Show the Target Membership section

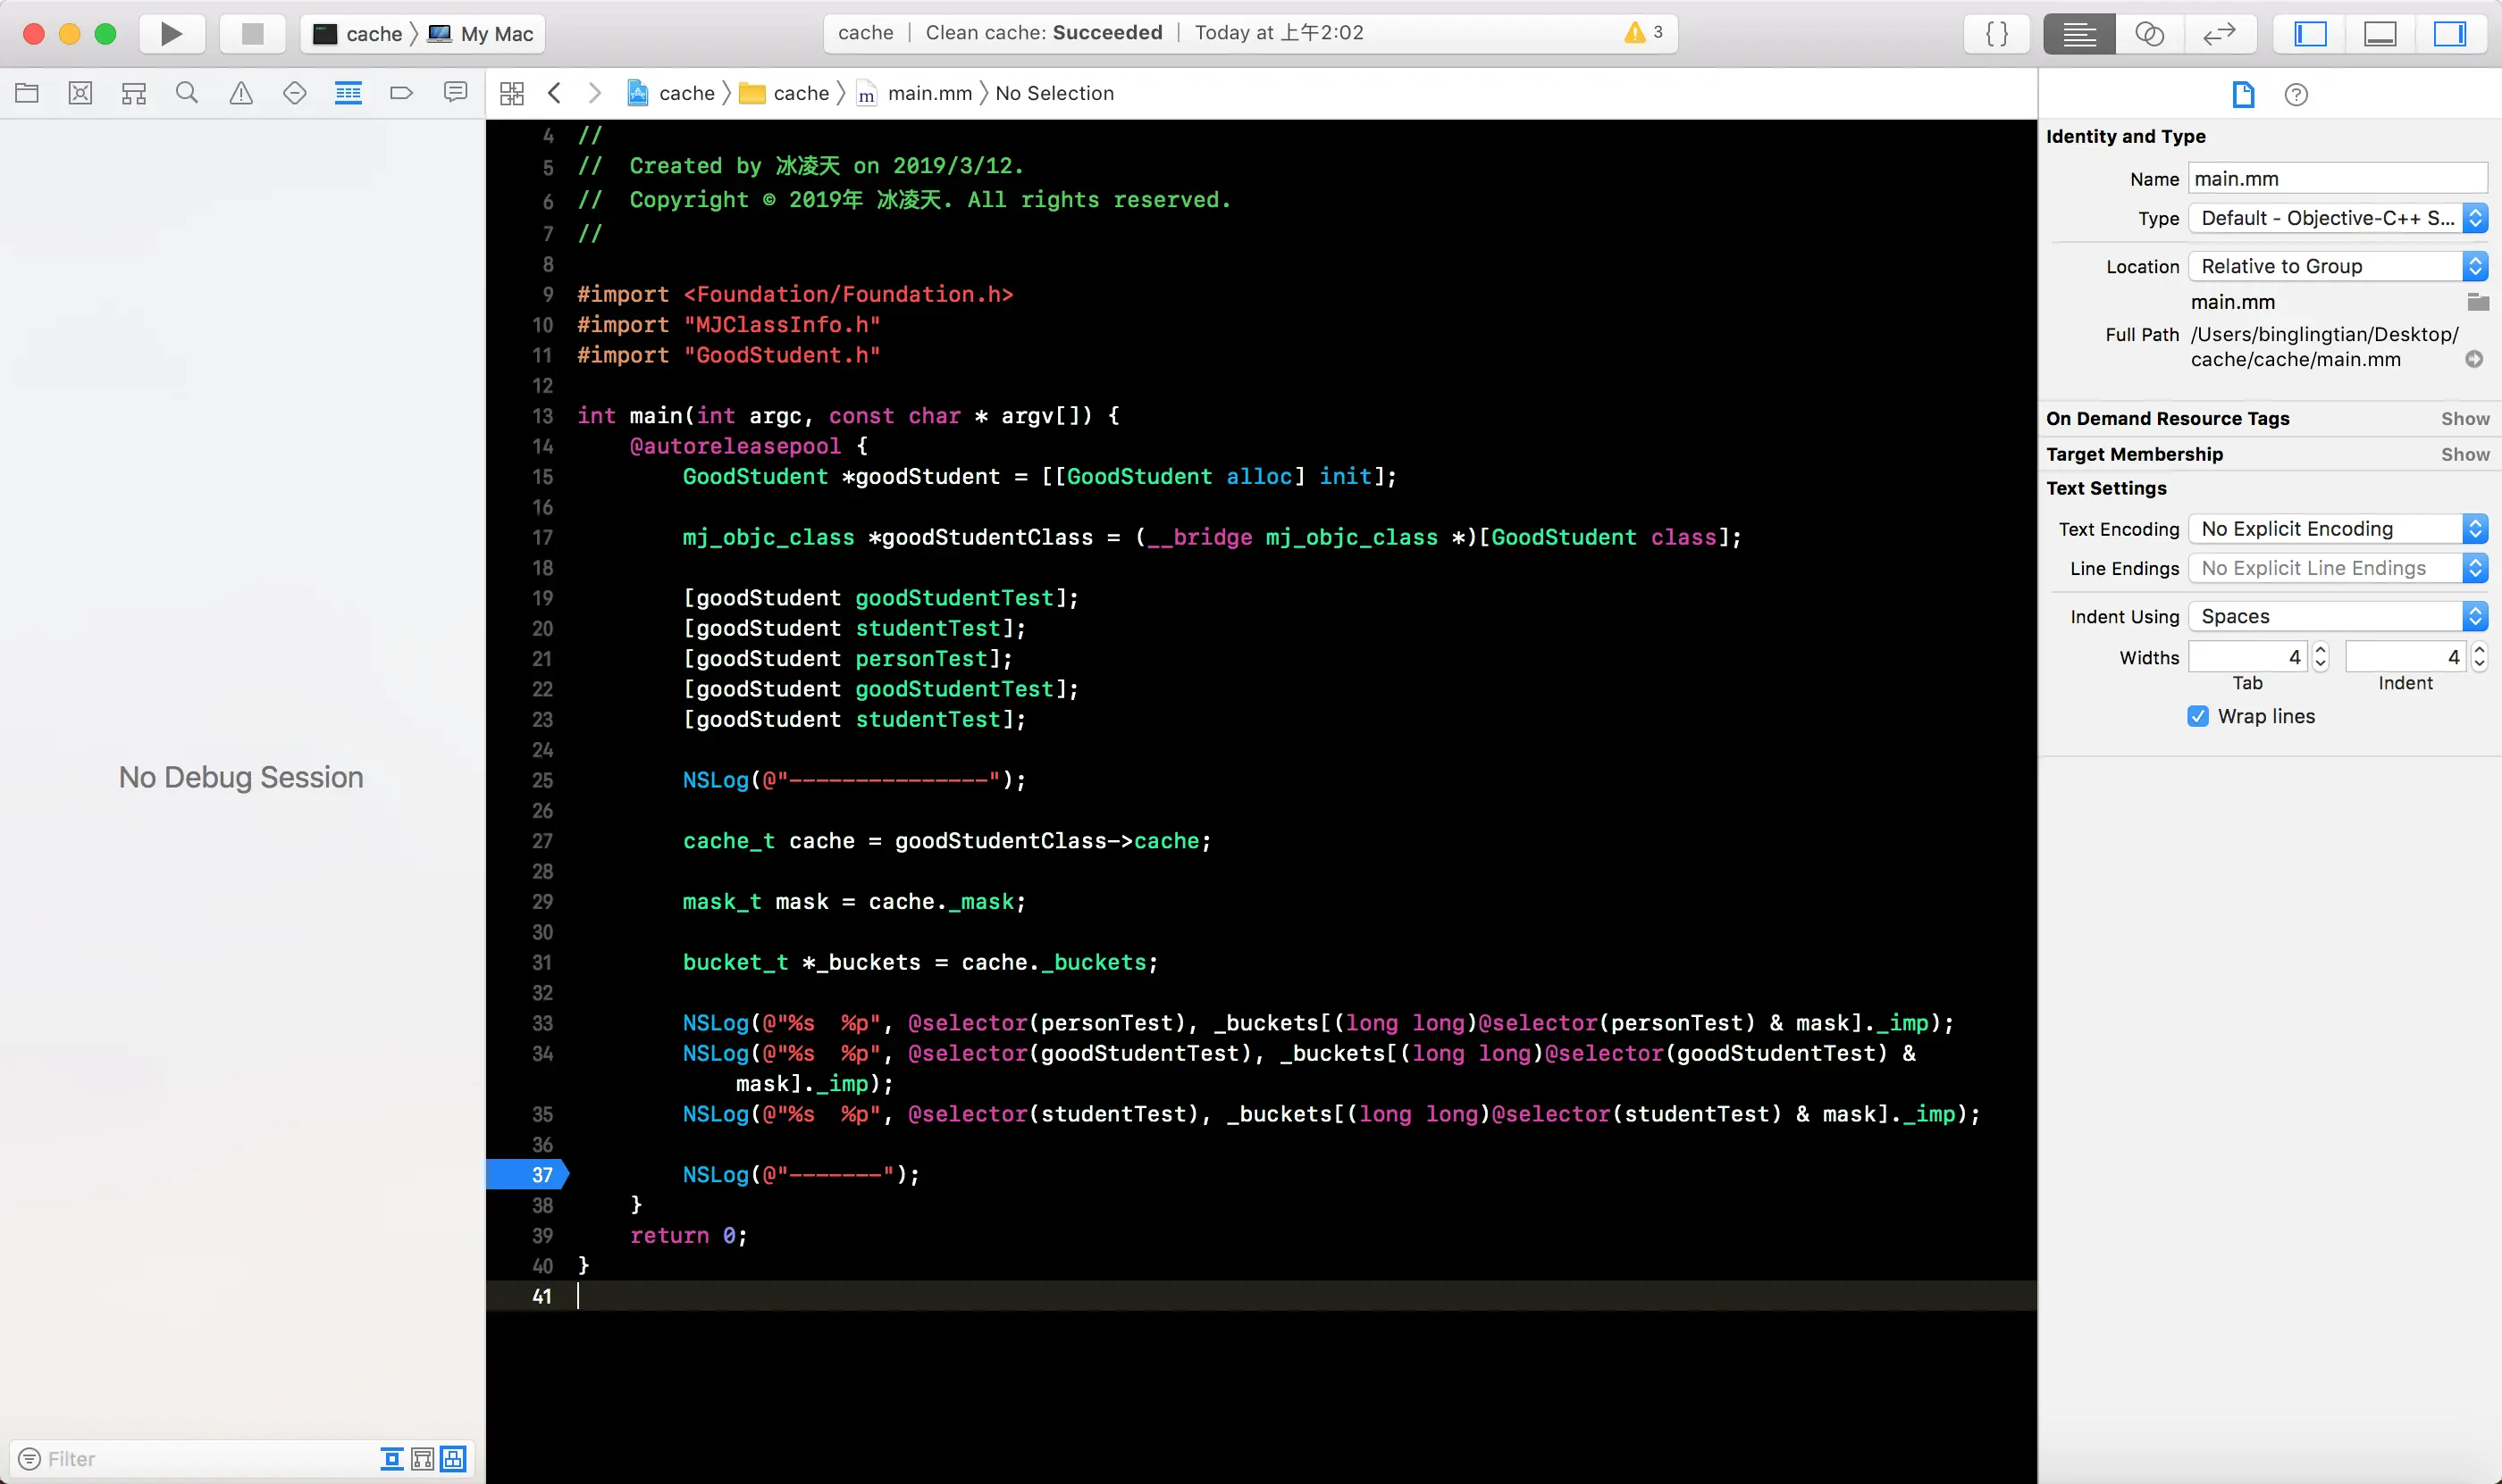(2464, 454)
